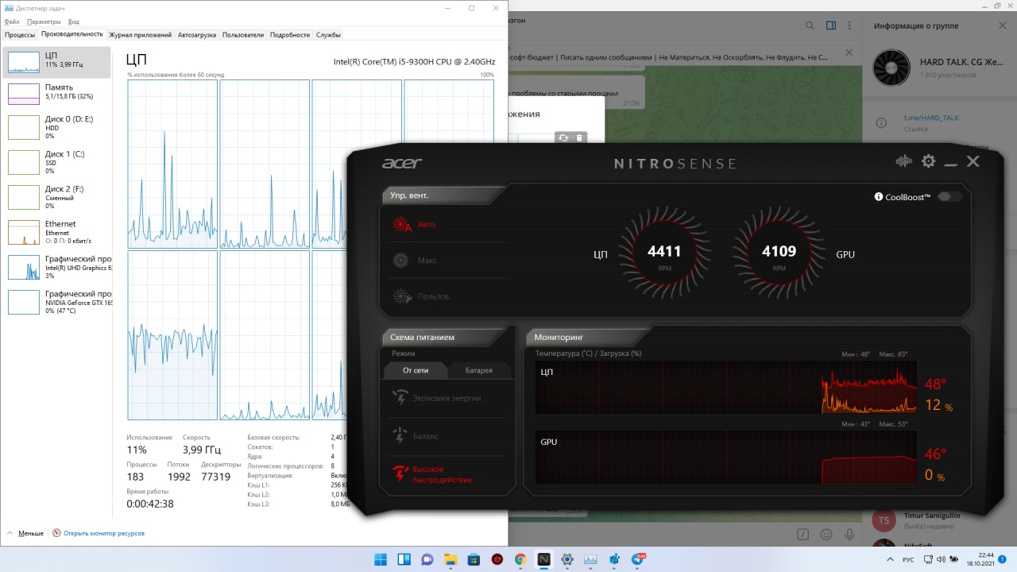Close the Telegram pinned message bar
This screenshot has height=572, width=1017.
[849, 52]
